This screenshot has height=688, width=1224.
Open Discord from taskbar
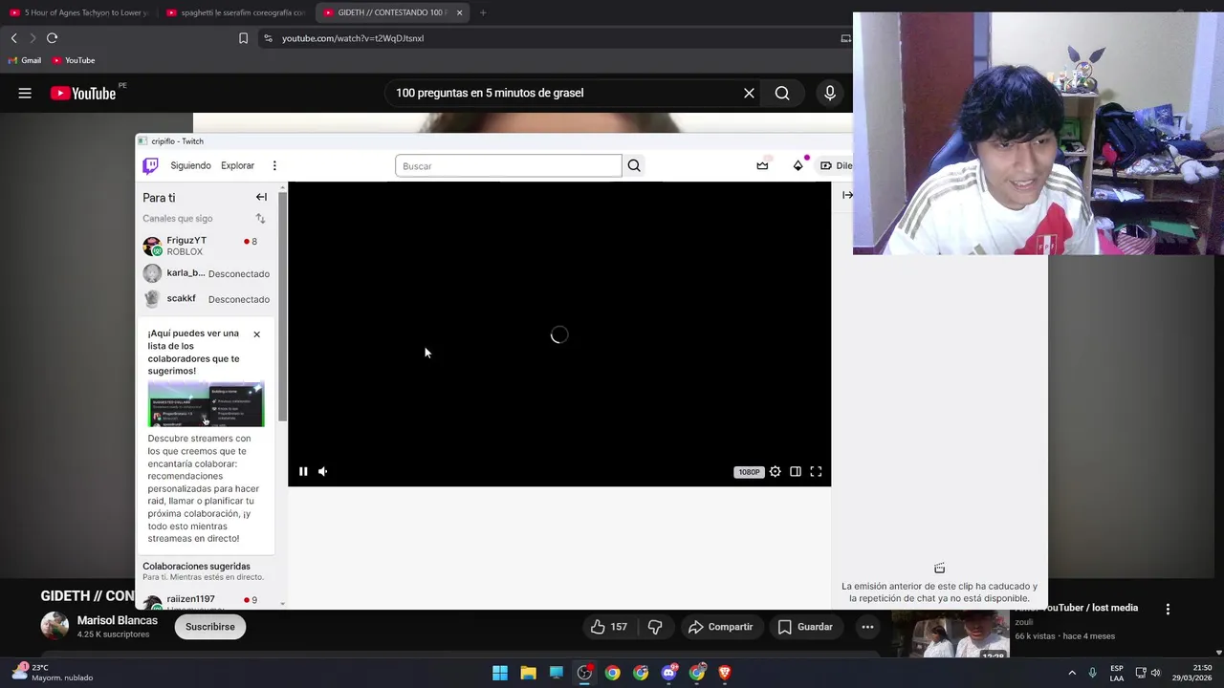(x=668, y=673)
